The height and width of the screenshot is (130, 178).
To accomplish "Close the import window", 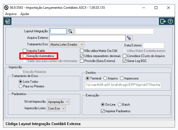I will (x=168, y=8).
